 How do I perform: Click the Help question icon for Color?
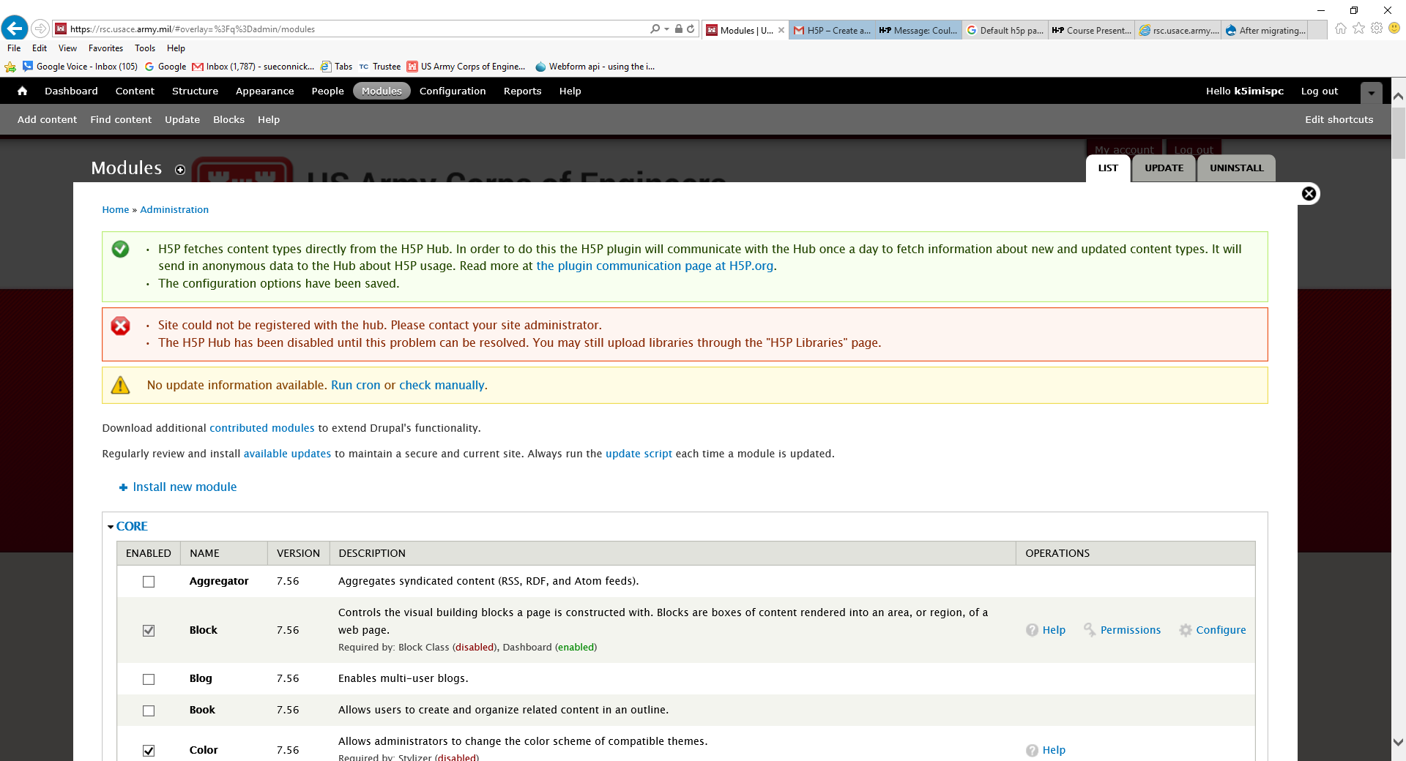(1032, 750)
